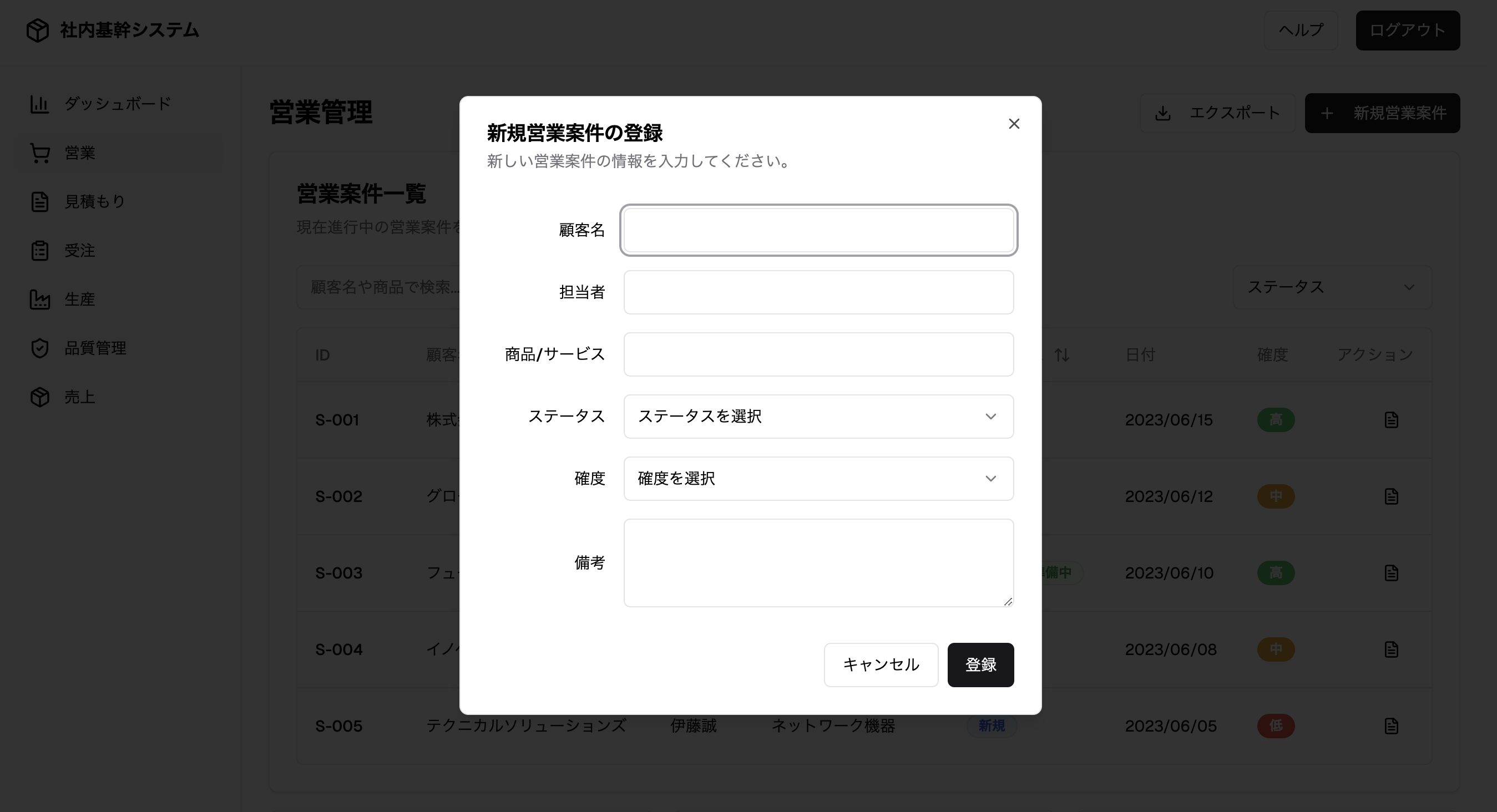Select 見積もり sidebar item
Screen dimensions: 1497x812
[95, 201]
